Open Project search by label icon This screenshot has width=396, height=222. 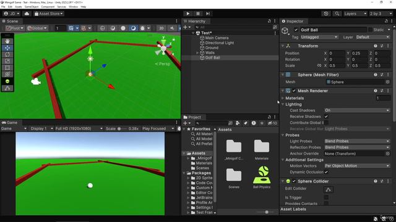(246, 123)
